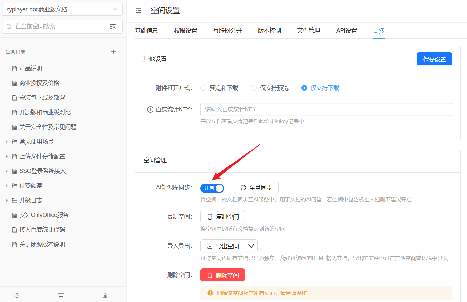Click the presentation icon at sidebar bottom
The width and height of the screenshot is (467, 302).
(61, 295)
